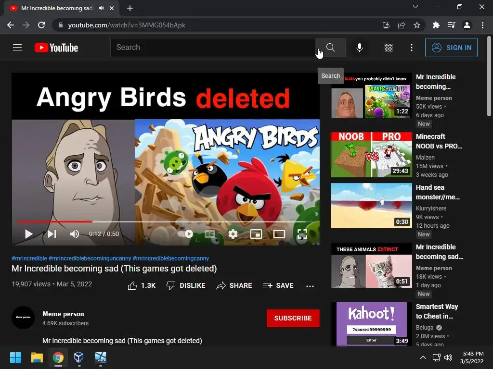Close the Mr Incredible tab
493x369 pixels.
[x=112, y=8]
